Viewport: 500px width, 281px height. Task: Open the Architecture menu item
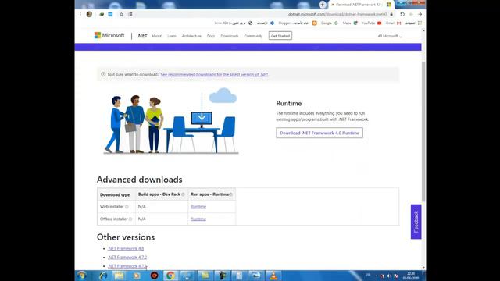pyautogui.click(x=191, y=36)
